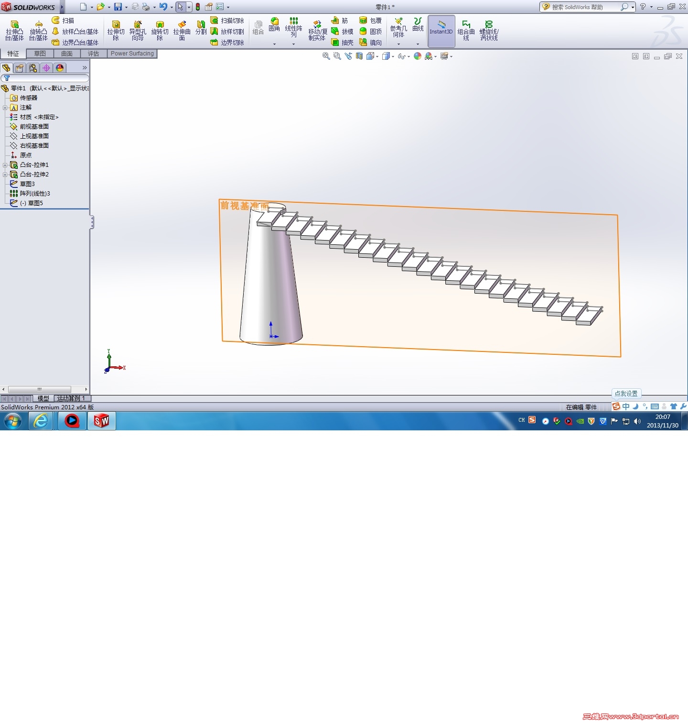
Task: Select 草图3 in the feature tree
Action: (27, 184)
